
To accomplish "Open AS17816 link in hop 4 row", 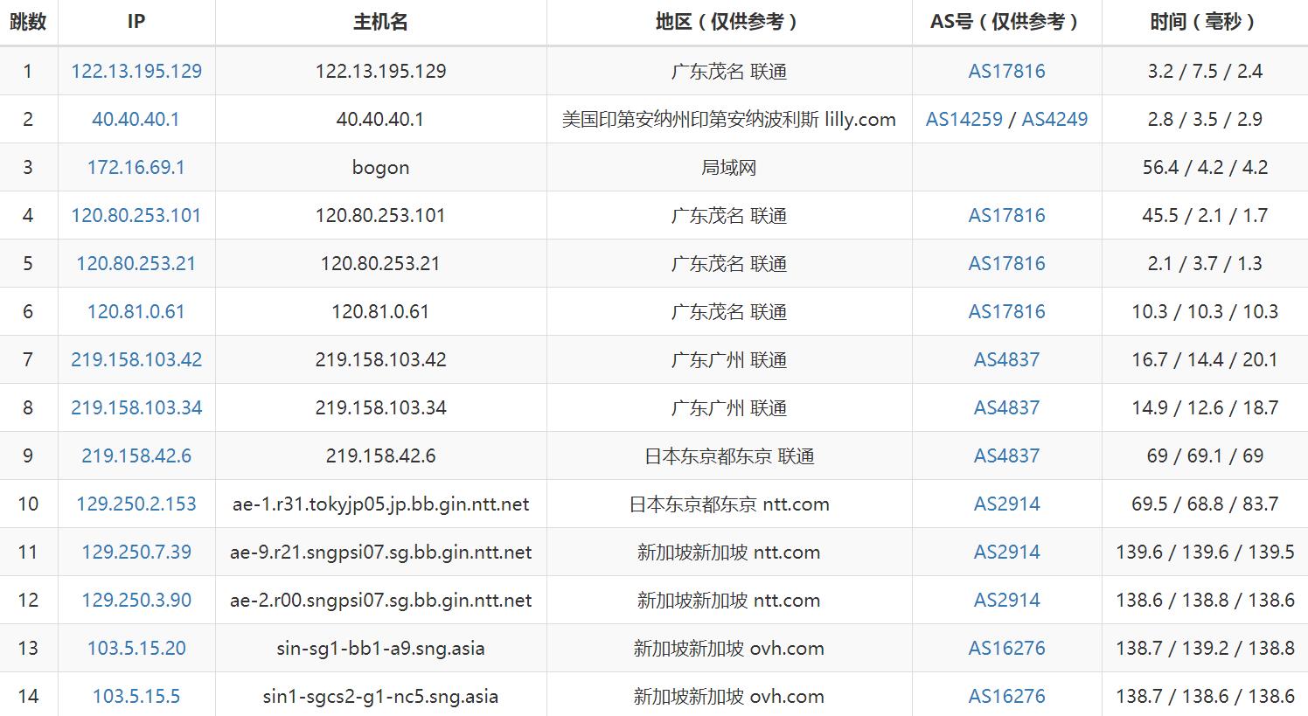I will click(x=1007, y=215).
